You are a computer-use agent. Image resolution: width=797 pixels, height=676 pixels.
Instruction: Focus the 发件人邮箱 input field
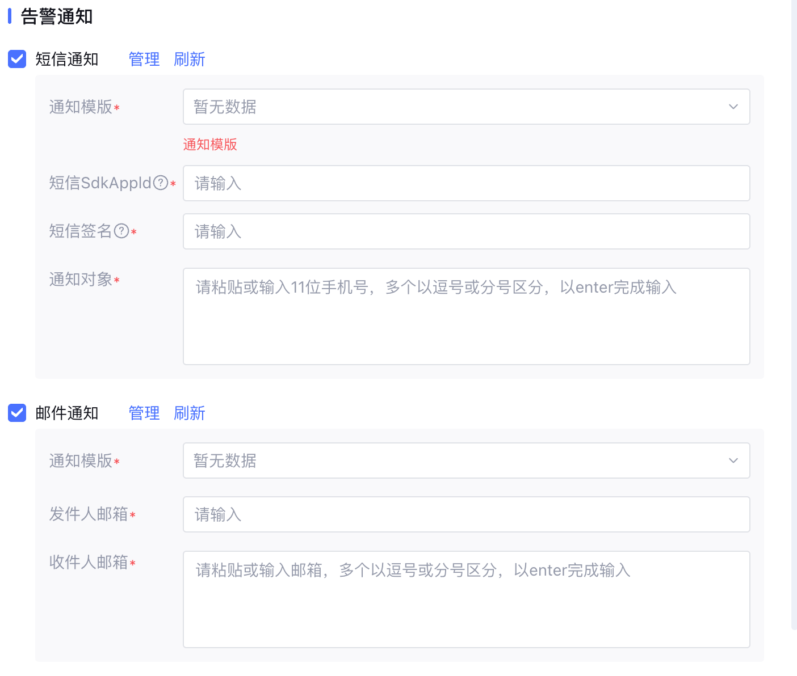[465, 514]
